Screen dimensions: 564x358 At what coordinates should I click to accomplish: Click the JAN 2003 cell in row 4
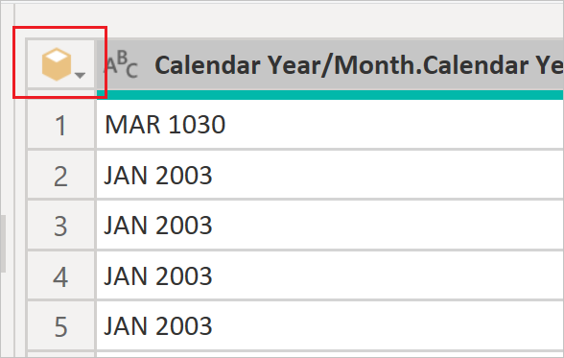[x=330, y=275]
